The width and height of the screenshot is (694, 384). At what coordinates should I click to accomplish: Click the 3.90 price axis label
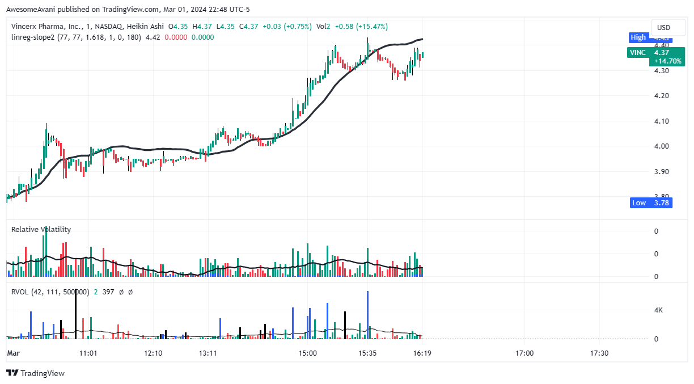[661, 172]
